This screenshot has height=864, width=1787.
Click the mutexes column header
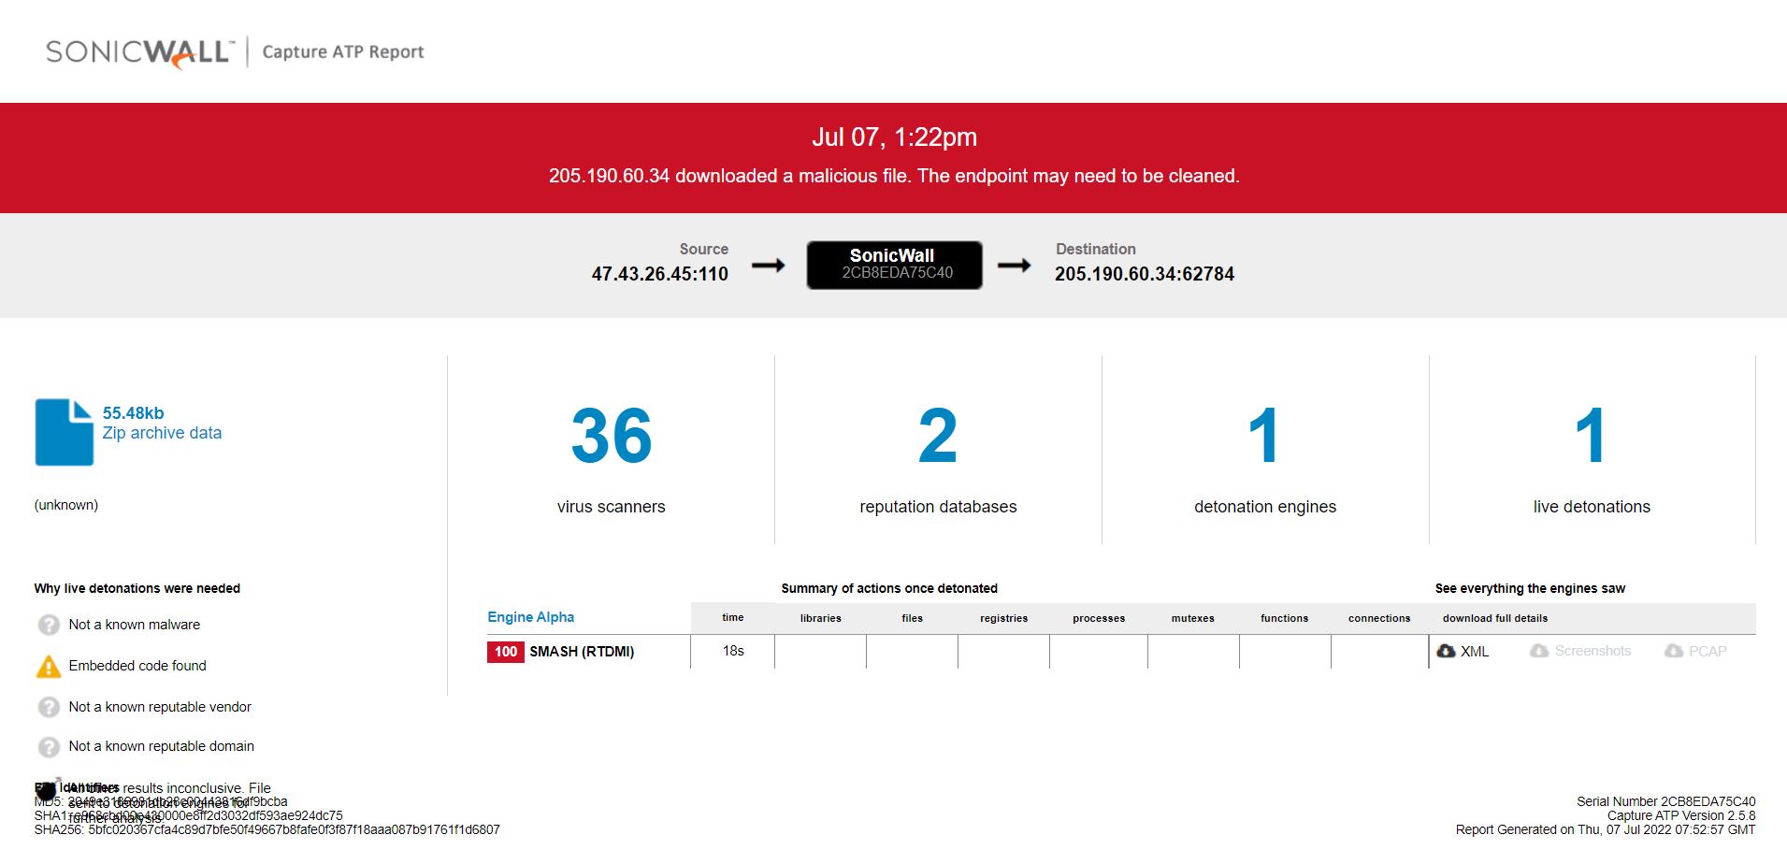click(x=1193, y=618)
